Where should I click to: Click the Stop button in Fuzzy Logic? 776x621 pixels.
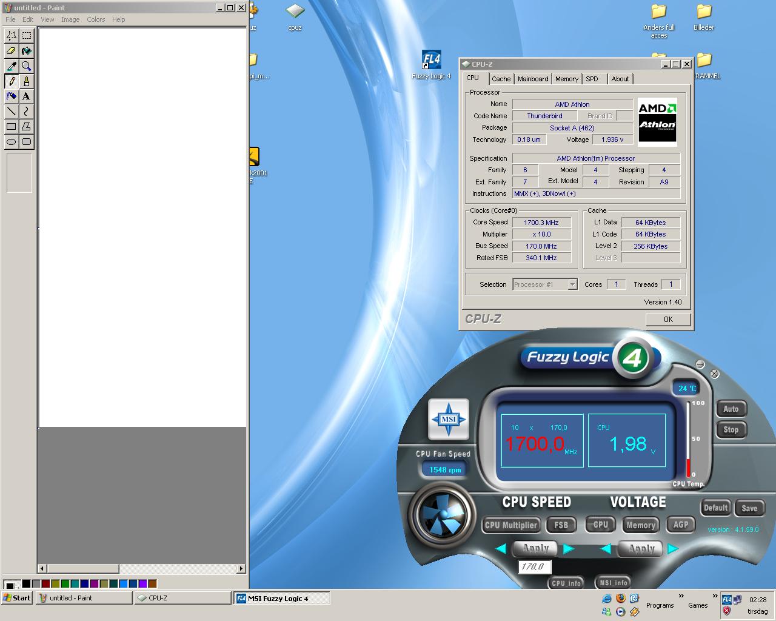[x=731, y=429]
